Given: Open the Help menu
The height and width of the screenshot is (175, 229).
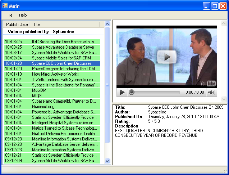Looking at the screenshot, I should (23, 15).
